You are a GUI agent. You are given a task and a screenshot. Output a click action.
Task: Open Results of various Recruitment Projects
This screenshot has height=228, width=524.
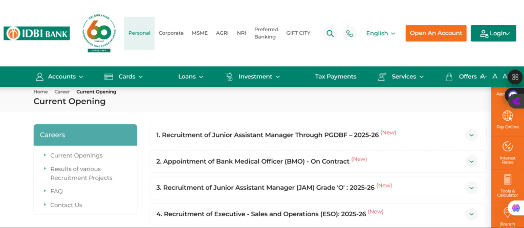click(x=81, y=174)
